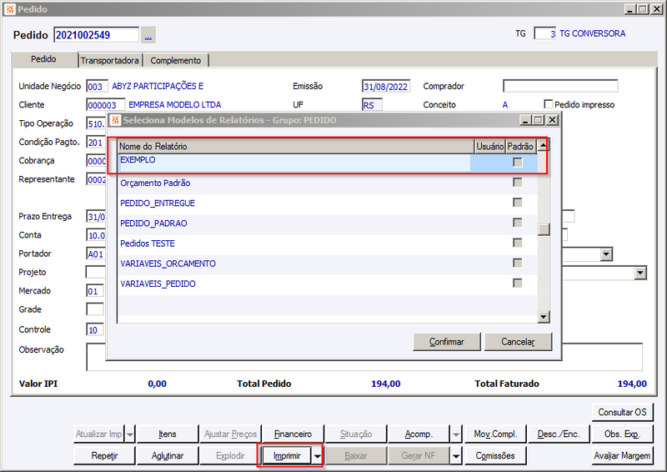Focus the Controle field
The height and width of the screenshot is (472, 667).
coord(95,330)
